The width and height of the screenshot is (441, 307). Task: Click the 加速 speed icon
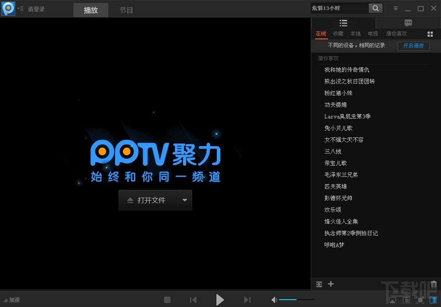tap(12, 299)
